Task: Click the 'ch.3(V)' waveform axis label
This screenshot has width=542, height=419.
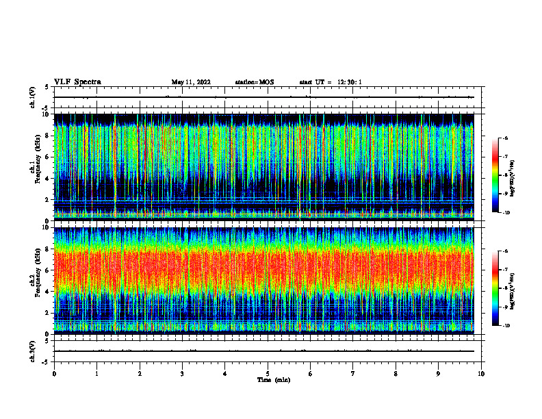Action: pos(32,351)
